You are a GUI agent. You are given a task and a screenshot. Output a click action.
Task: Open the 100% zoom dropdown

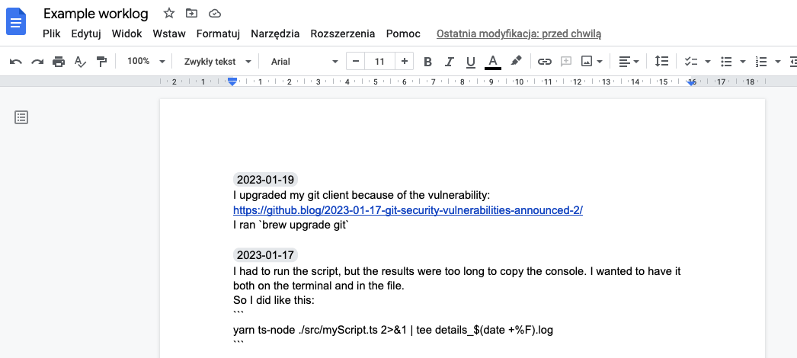pyautogui.click(x=146, y=62)
